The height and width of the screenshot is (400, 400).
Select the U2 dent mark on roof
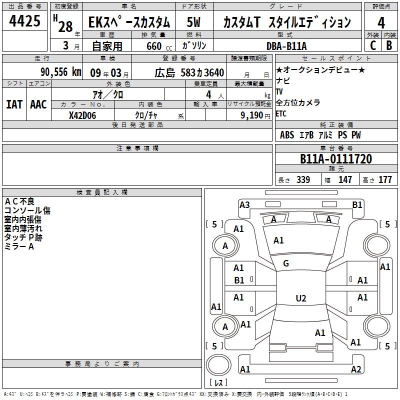pos(300,298)
